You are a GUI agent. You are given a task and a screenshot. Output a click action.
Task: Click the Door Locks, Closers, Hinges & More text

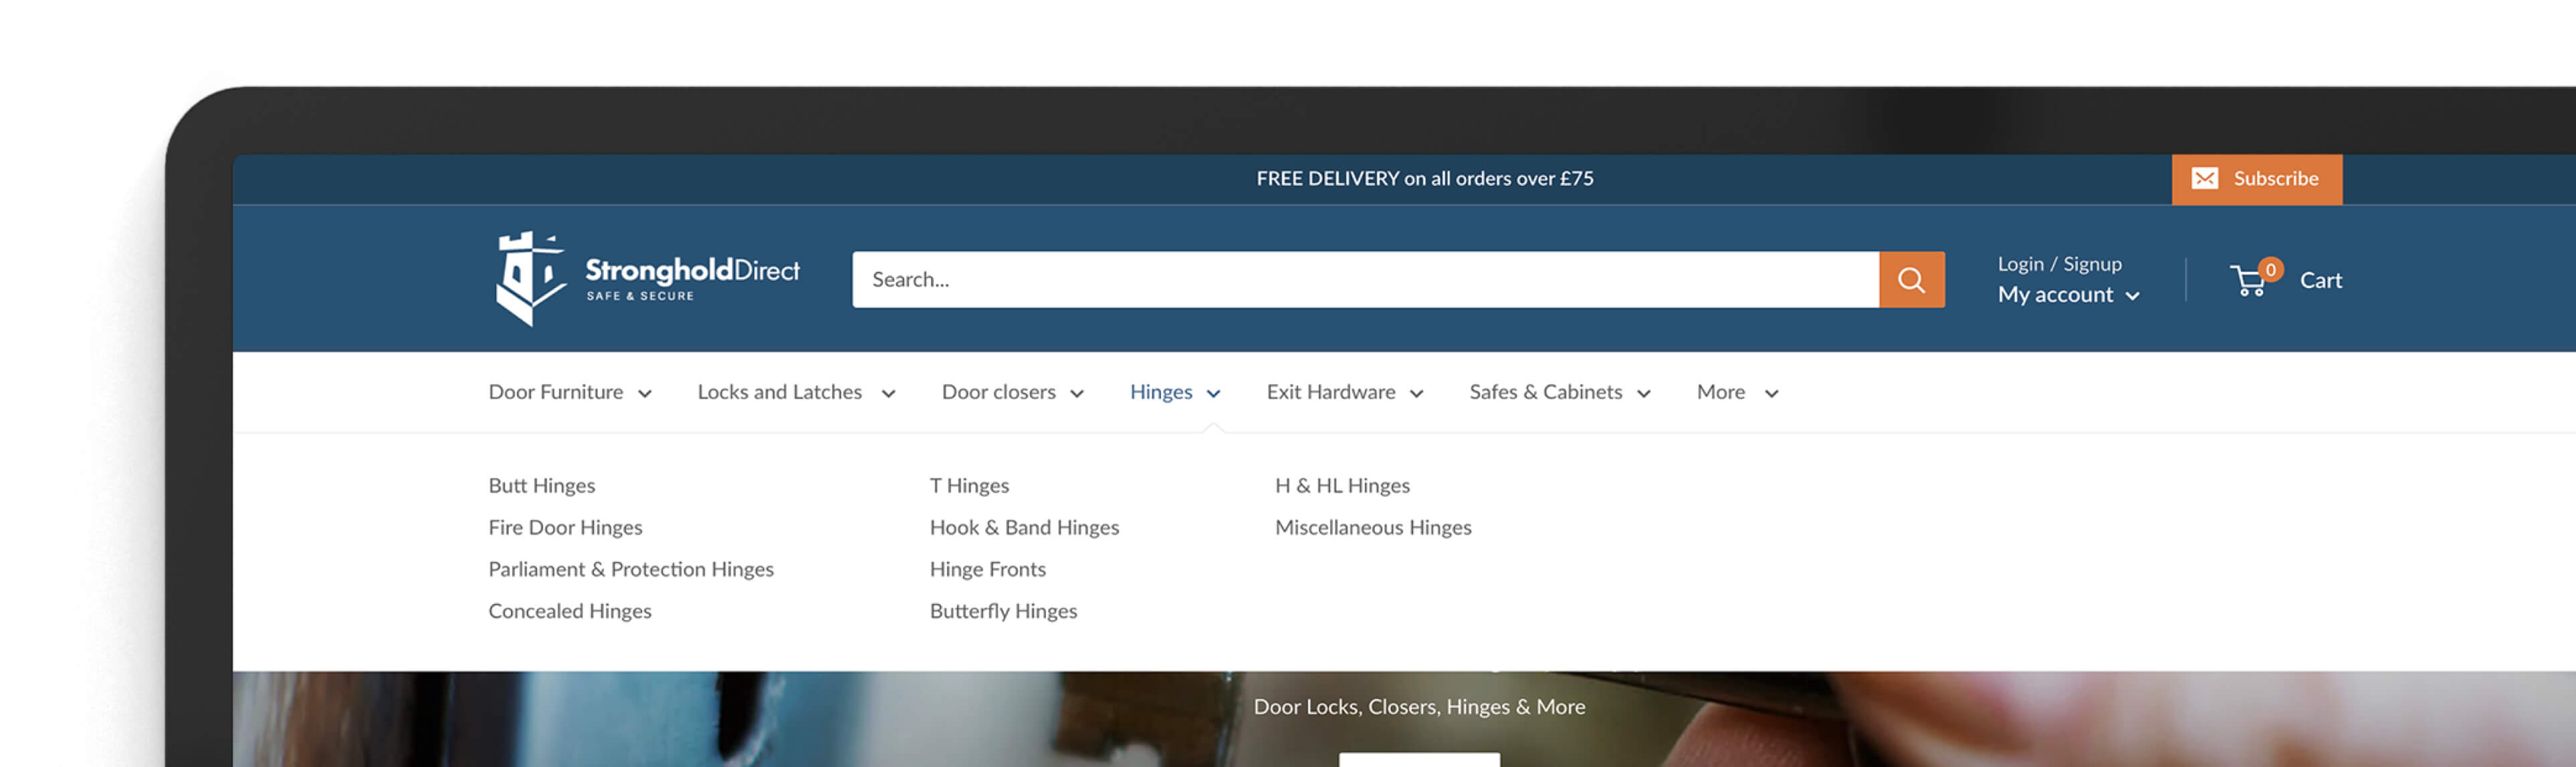1419,707
